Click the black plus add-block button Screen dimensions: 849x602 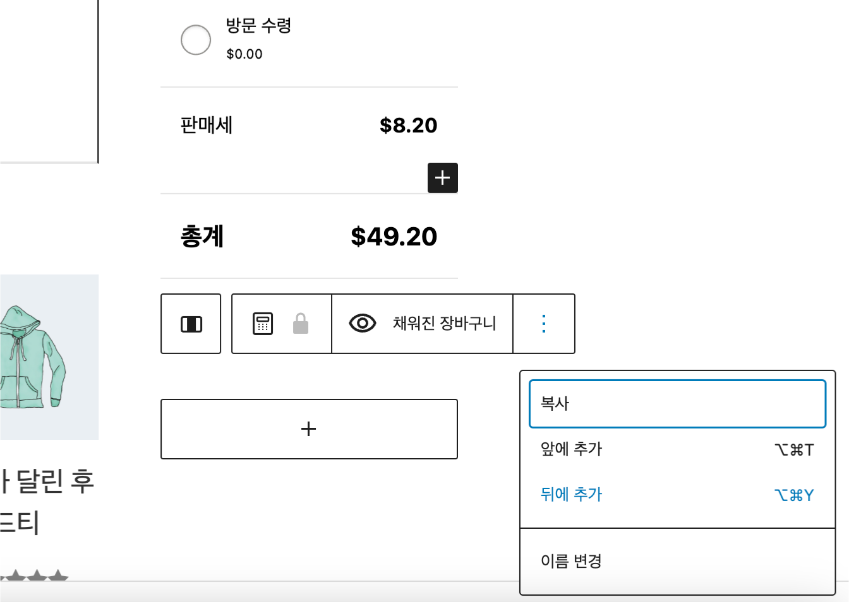[x=443, y=177]
